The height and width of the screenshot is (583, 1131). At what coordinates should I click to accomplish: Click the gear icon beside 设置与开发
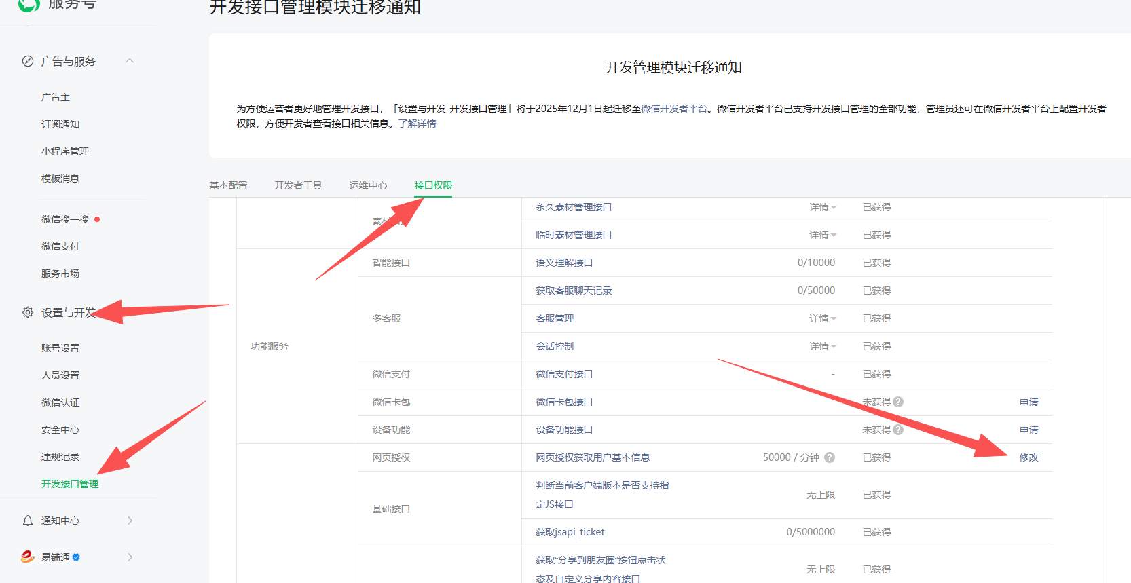pos(28,312)
